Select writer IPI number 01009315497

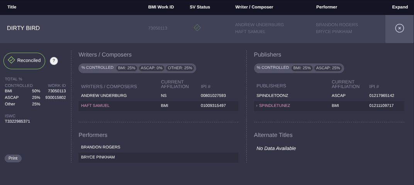click(213, 106)
